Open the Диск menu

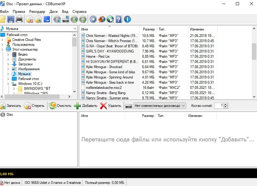54,12
